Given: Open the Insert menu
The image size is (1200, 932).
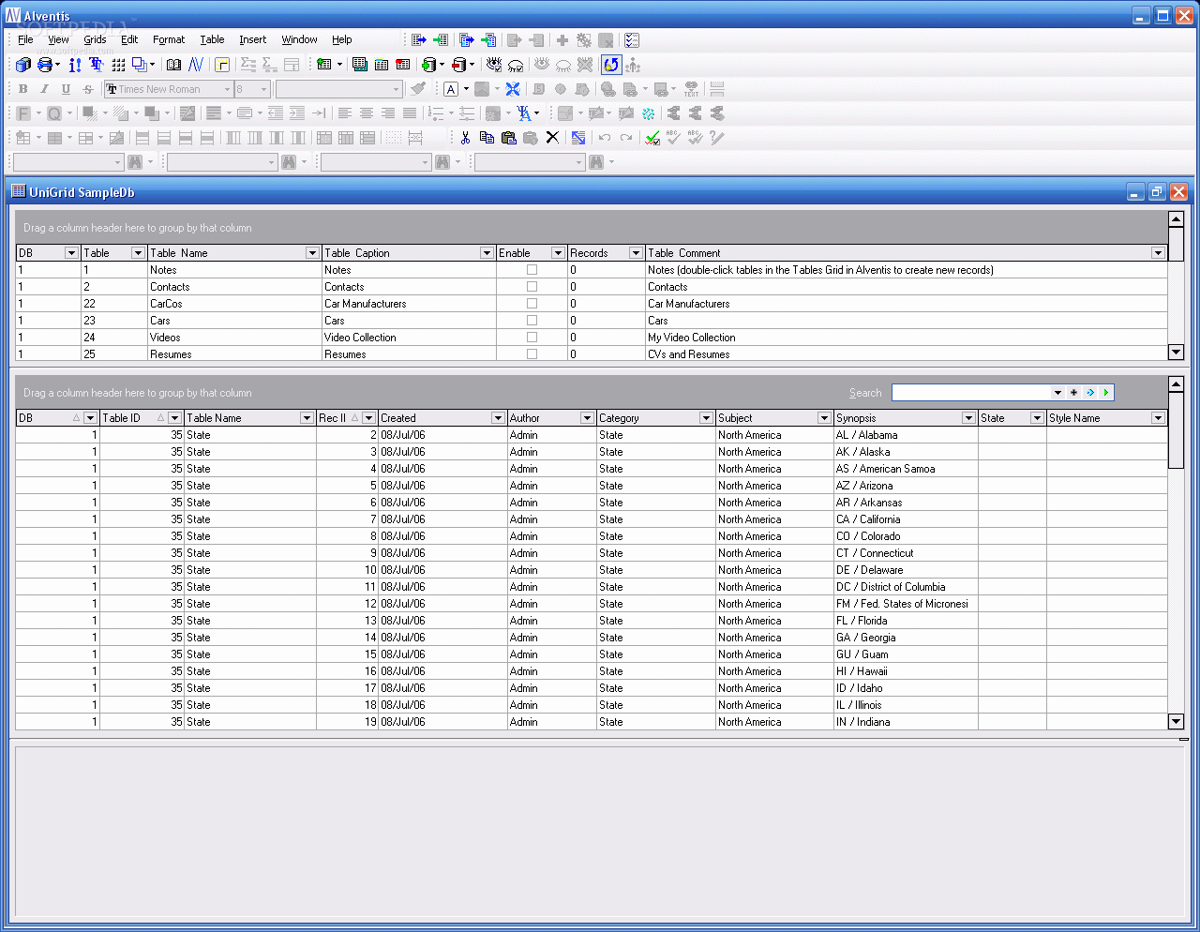Looking at the screenshot, I should (x=252, y=39).
